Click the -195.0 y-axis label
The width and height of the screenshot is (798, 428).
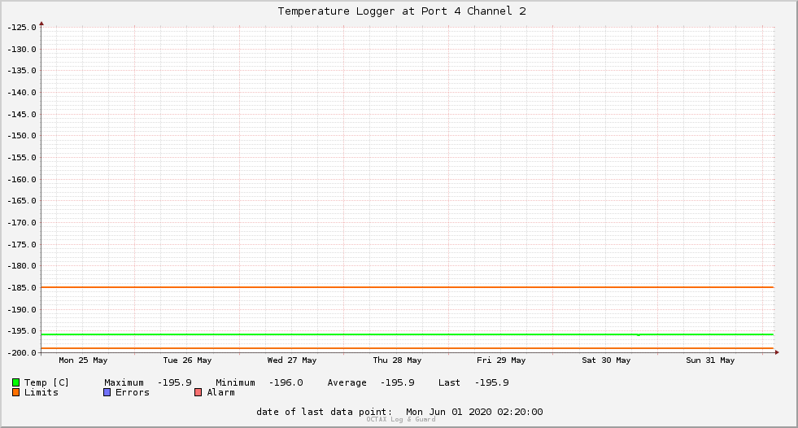pos(22,331)
